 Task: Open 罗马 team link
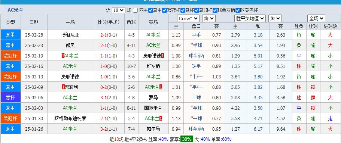(153, 98)
